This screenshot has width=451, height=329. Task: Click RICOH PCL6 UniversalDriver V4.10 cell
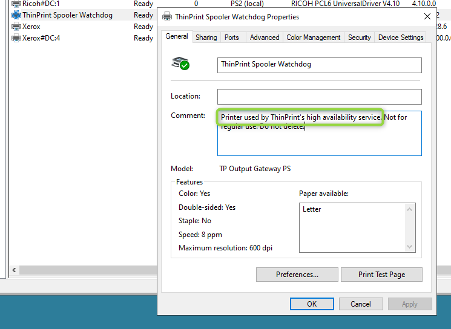click(x=346, y=4)
